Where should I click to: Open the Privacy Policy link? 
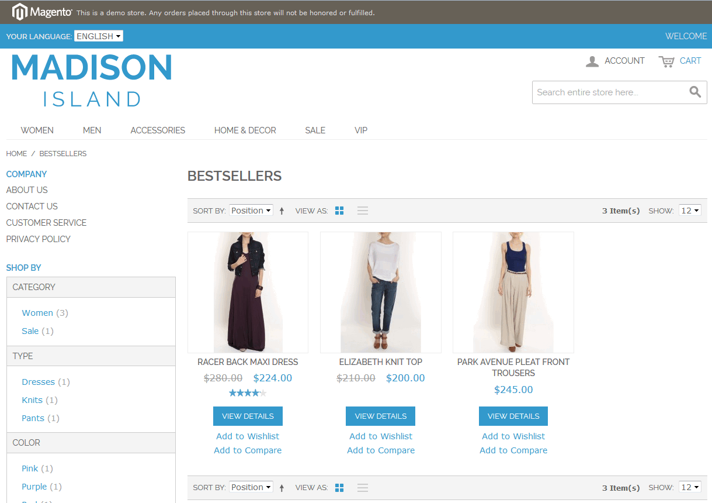pos(38,239)
